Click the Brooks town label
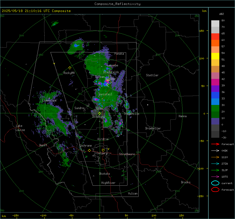 tap(186, 182)
